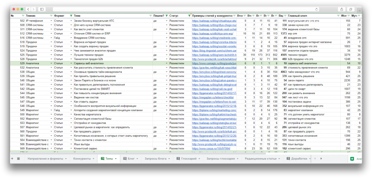Select the Статус cell Разместили in row 553
Viewport: 372px width, 178px height.
[x=180, y=123]
